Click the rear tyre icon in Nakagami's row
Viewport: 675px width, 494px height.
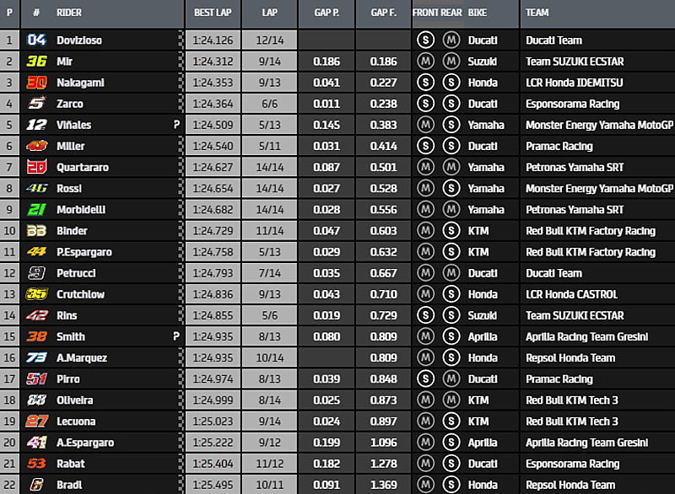(x=451, y=82)
